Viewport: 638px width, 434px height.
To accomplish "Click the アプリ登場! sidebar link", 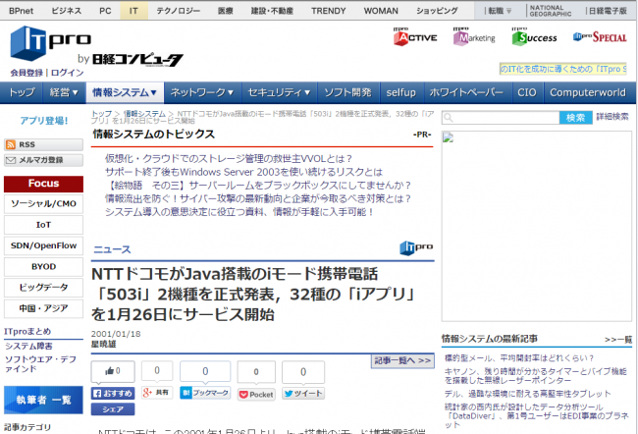I will coord(44,121).
